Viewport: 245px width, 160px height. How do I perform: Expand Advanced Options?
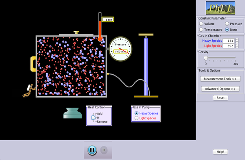coord(220,89)
